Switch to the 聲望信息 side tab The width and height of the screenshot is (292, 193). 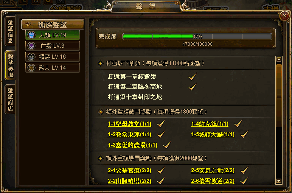click(10, 31)
